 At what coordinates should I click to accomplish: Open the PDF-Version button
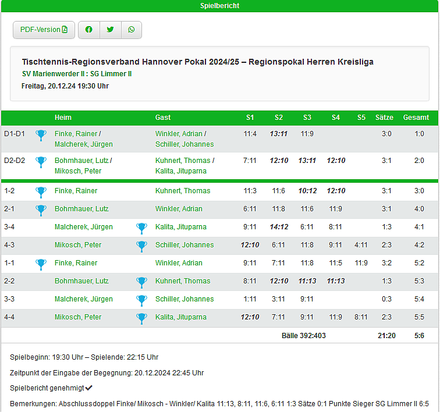pos(44,30)
